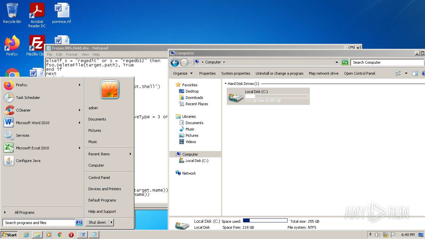Toggle the preview pane in Explorer
This screenshot has height=239, width=425.
tap(415, 73)
